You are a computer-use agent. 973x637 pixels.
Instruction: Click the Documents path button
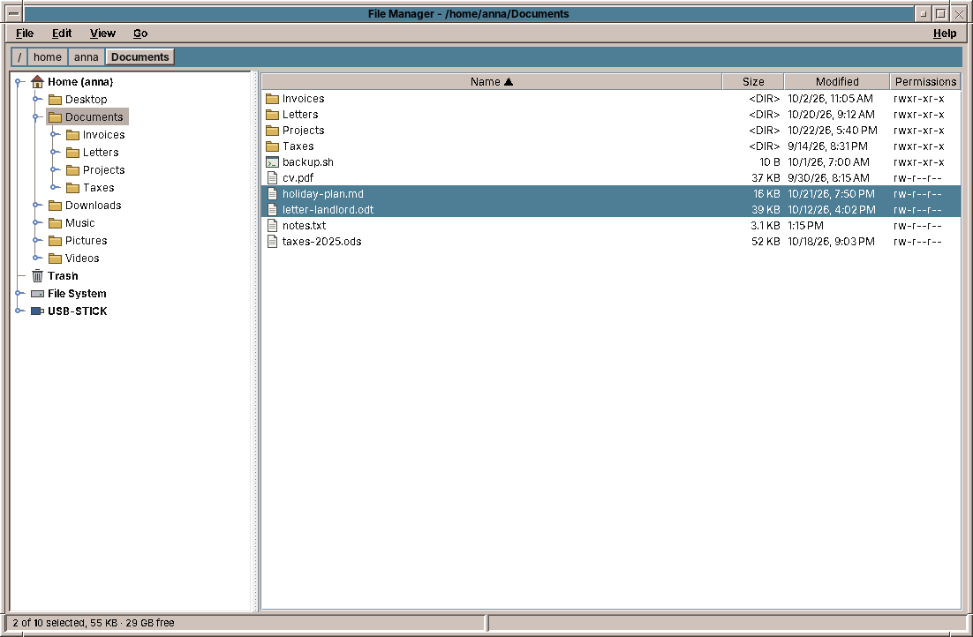click(x=140, y=57)
